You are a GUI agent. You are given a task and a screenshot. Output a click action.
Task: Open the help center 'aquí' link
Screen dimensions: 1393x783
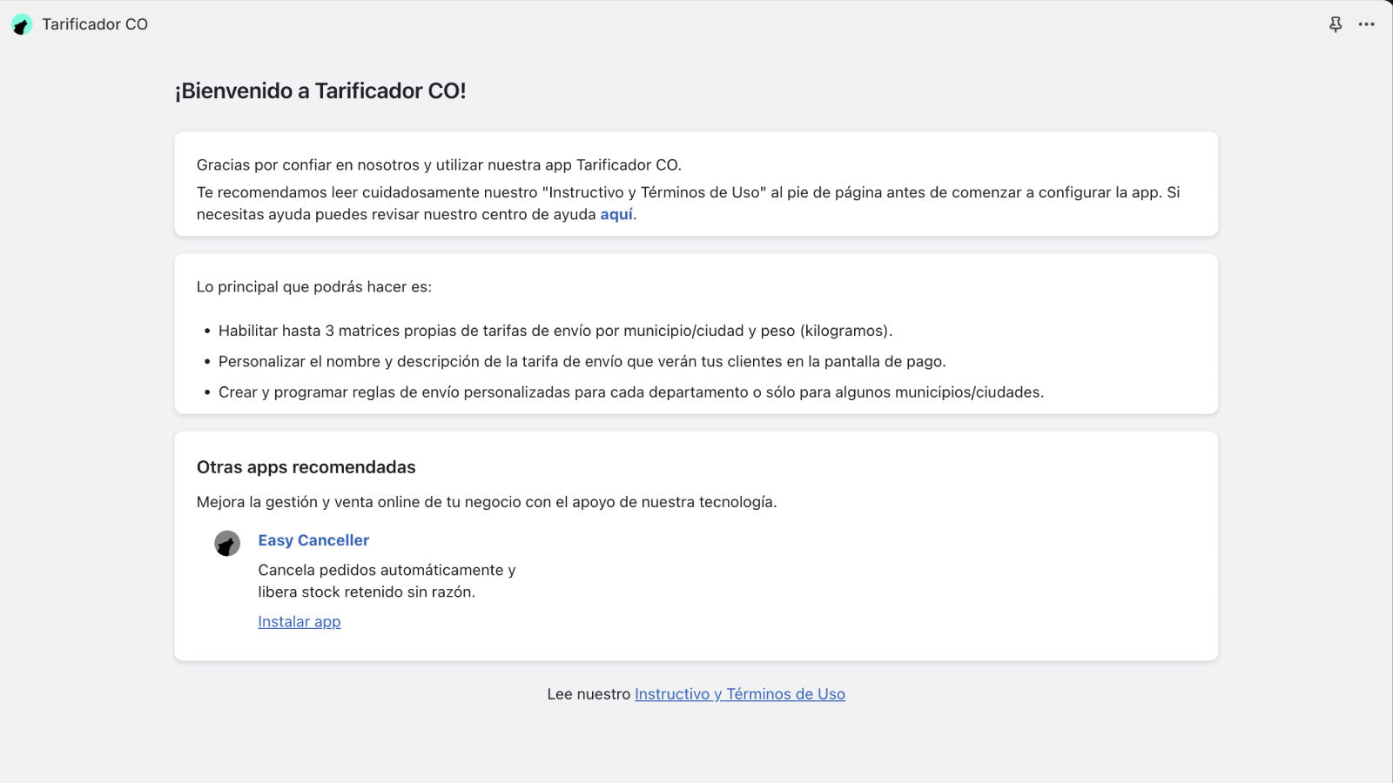pos(616,214)
